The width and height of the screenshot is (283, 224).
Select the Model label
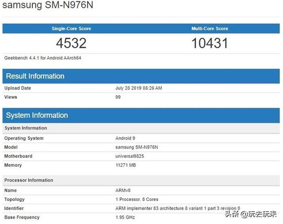(11, 147)
